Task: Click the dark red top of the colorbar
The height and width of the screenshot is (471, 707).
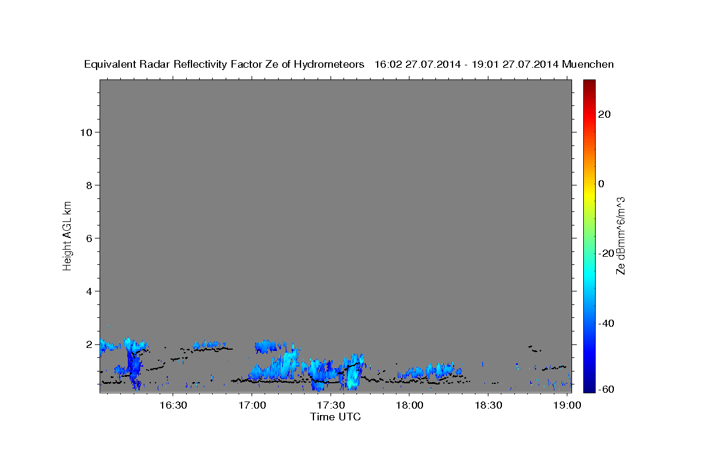Action: tap(590, 84)
